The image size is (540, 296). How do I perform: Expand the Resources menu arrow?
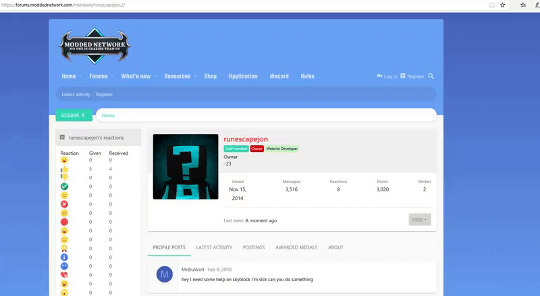(x=195, y=76)
